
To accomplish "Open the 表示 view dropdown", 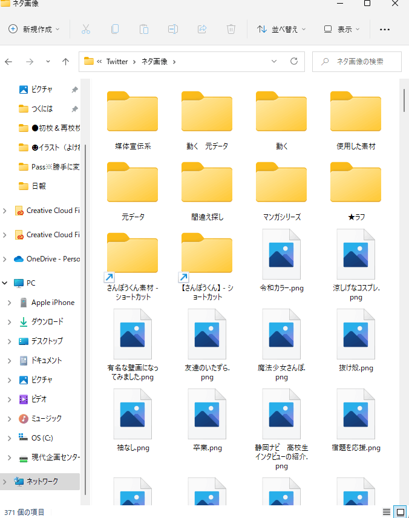I will click(x=342, y=30).
